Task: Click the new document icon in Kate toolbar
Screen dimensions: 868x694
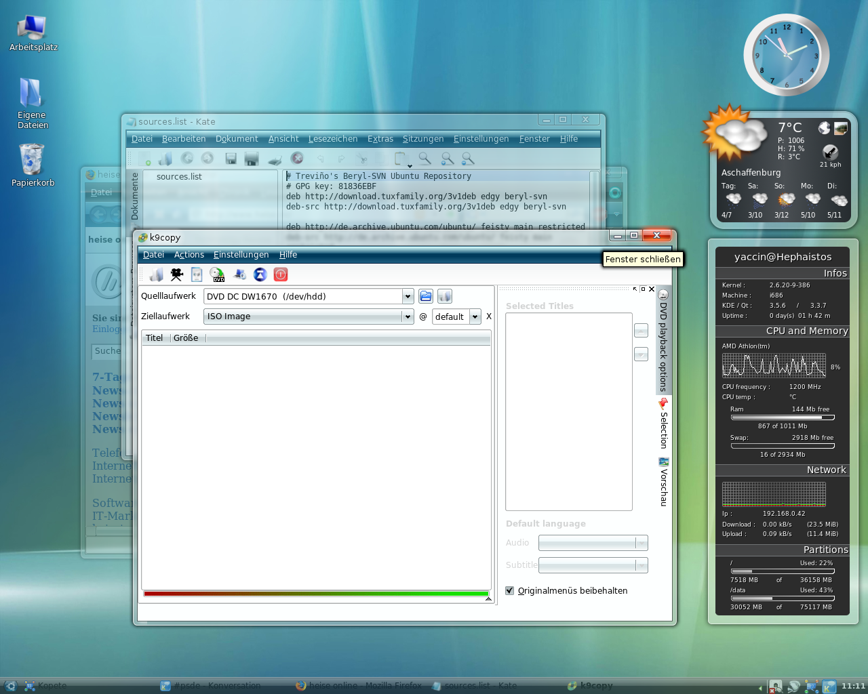Action: pyautogui.click(x=144, y=159)
